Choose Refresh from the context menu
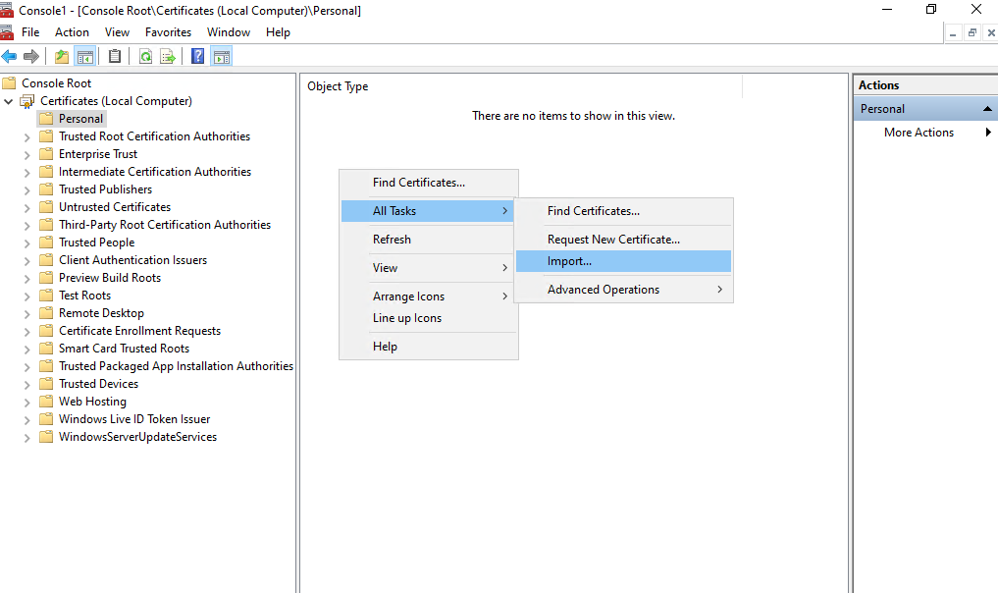The image size is (998, 593). pos(429,240)
